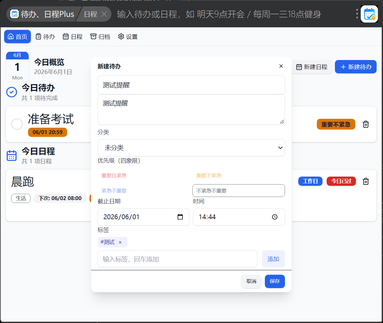The height and width of the screenshot is (323, 383).
Task: Click the 2026年6月1日 date text
Action: (53, 72)
